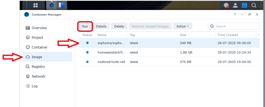Run the selected image
Screen dimensions: 265x107
click(85, 26)
